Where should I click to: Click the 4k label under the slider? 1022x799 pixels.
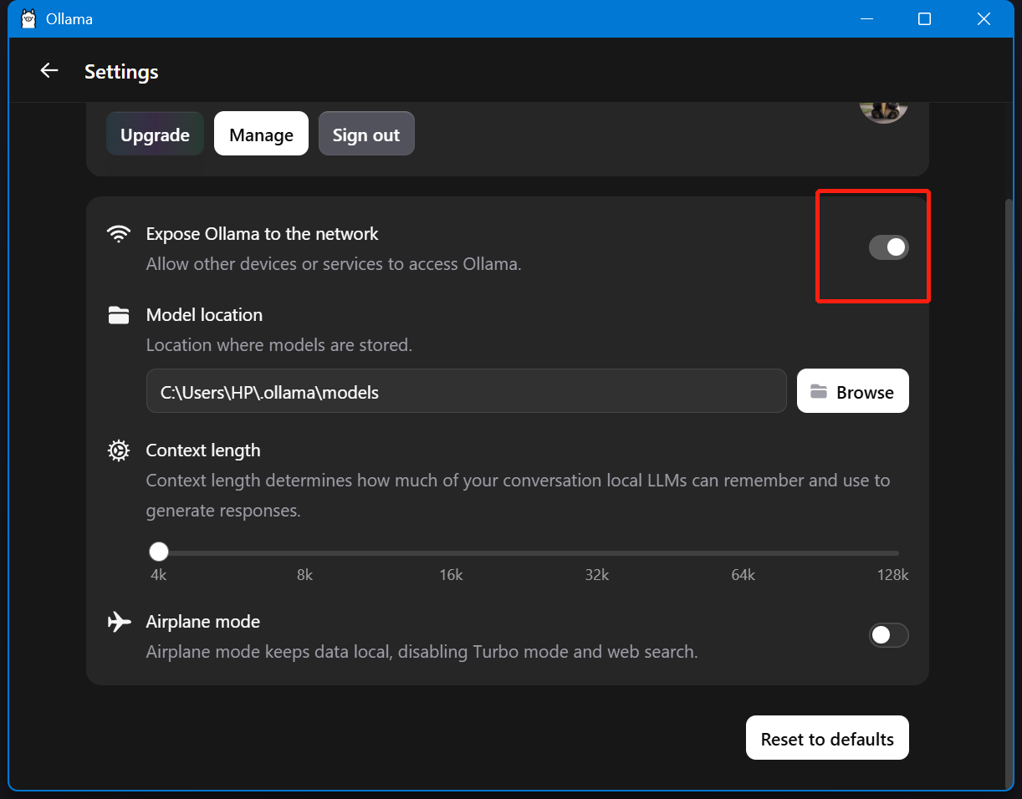[x=158, y=575]
